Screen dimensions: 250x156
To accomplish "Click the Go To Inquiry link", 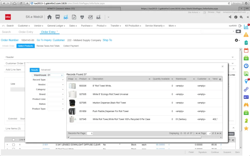I will 44,40.
